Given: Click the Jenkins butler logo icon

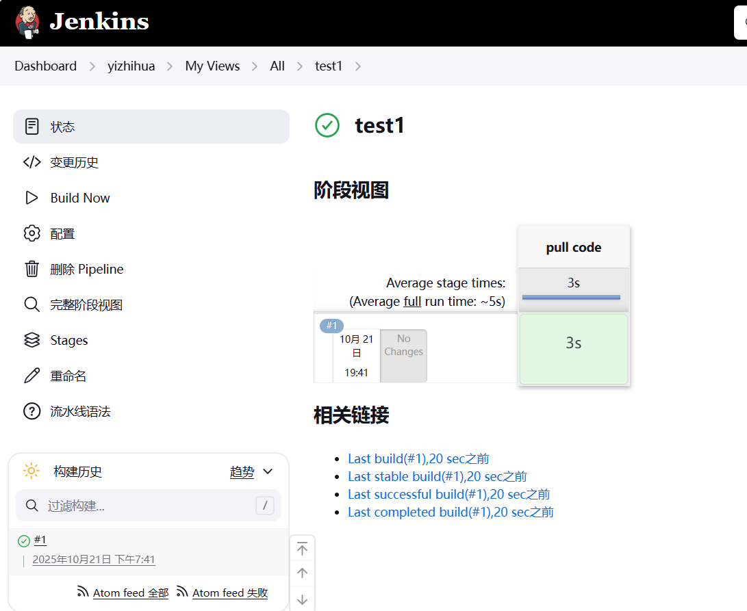Looking at the screenshot, I should point(27,22).
